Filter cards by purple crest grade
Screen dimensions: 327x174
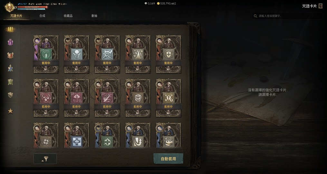tap(10, 42)
